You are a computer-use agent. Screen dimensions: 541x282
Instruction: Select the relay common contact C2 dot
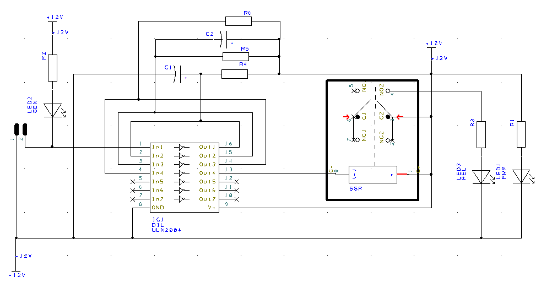[x=388, y=117]
